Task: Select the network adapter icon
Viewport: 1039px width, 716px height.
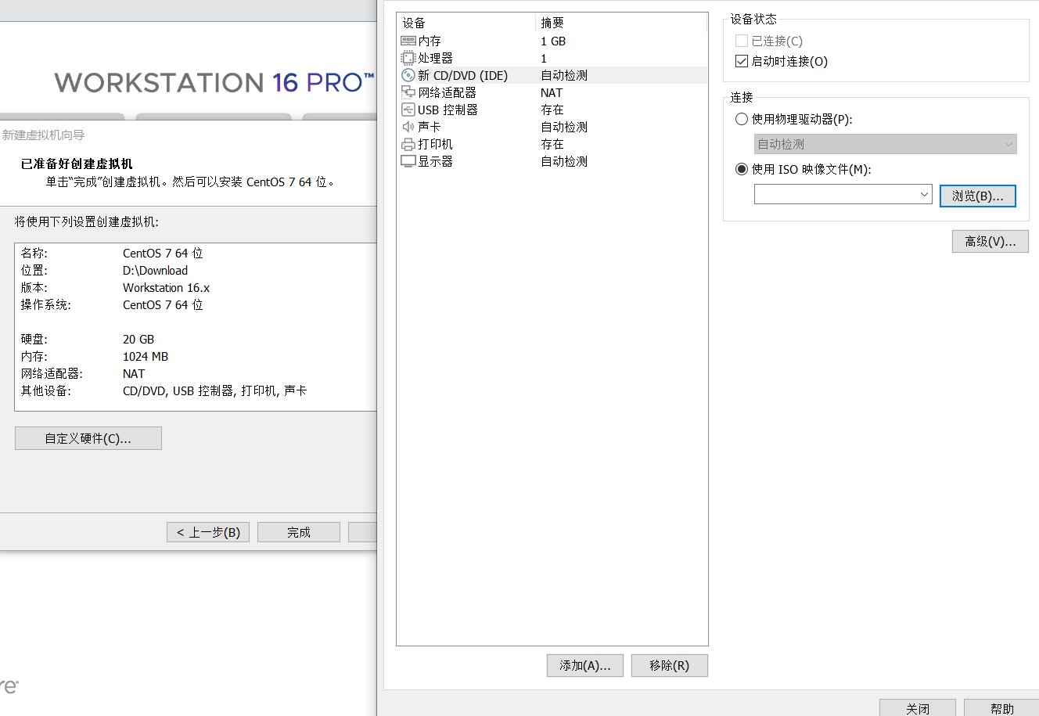Action: [x=408, y=92]
